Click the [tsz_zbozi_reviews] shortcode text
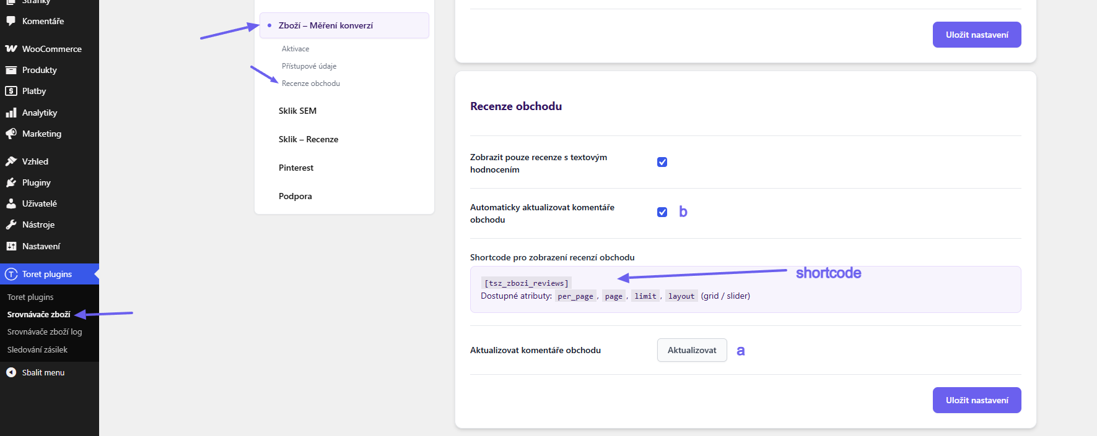Image resolution: width=1097 pixels, height=436 pixels. 527,283
